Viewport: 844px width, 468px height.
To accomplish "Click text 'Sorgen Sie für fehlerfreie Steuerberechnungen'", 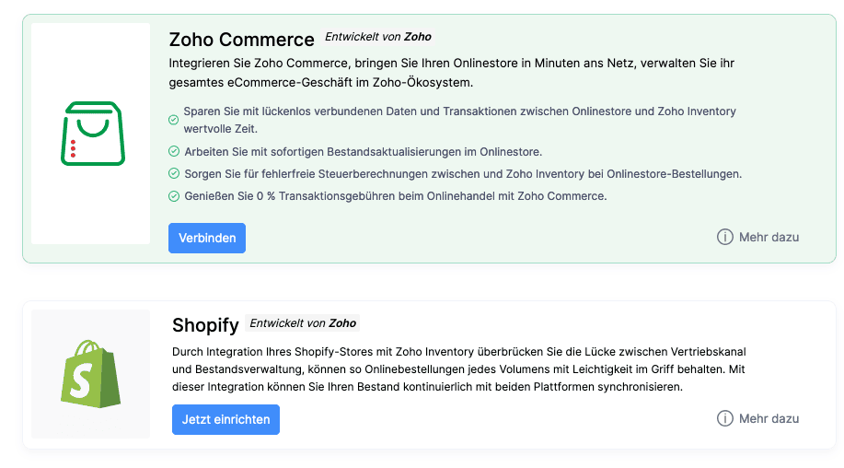I will [463, 174].
